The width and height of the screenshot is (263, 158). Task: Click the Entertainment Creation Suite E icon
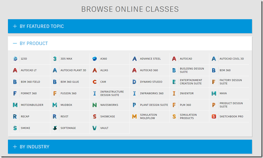[x=174, y=82]
